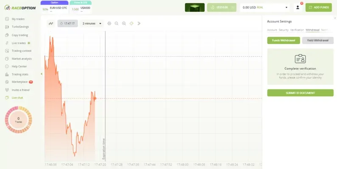The image size is (337, 169).
Task: Open the user profile icon
Action: (298, 8)
